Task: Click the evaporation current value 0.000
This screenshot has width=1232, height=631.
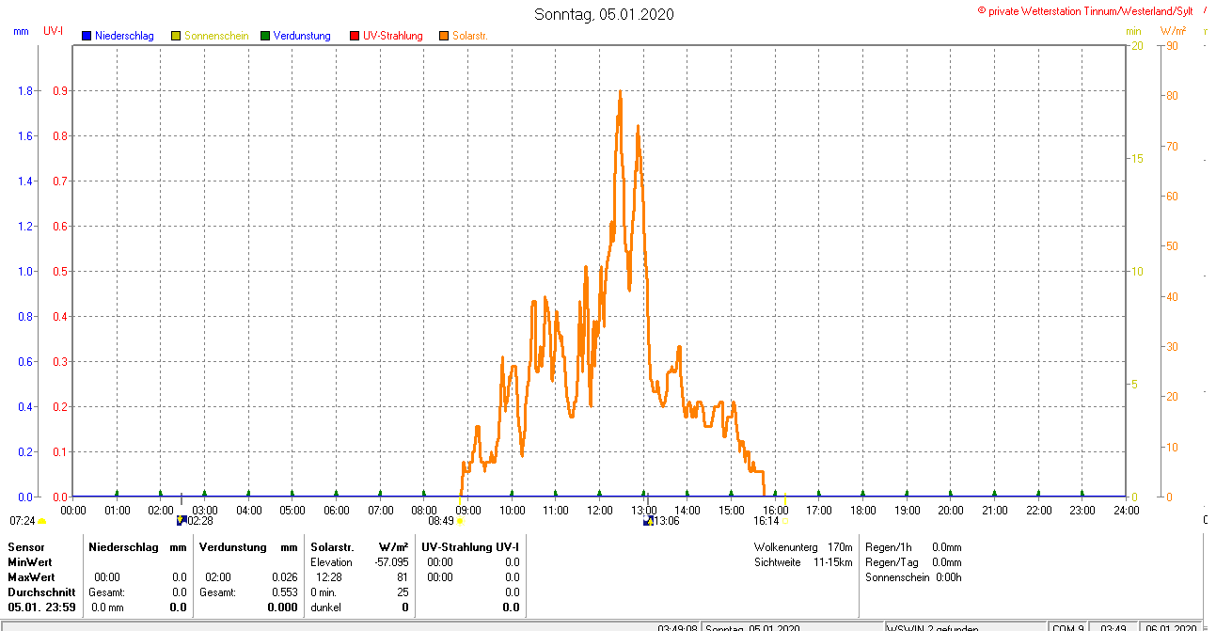Action: pos(282,607)
